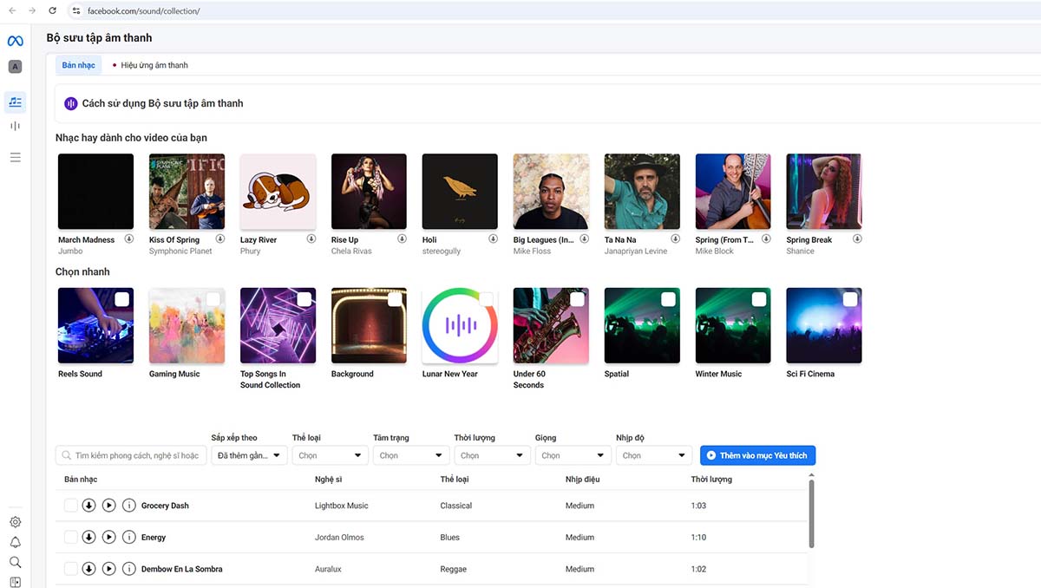
Task: Reload the browser page
Action: pos(52,10)
